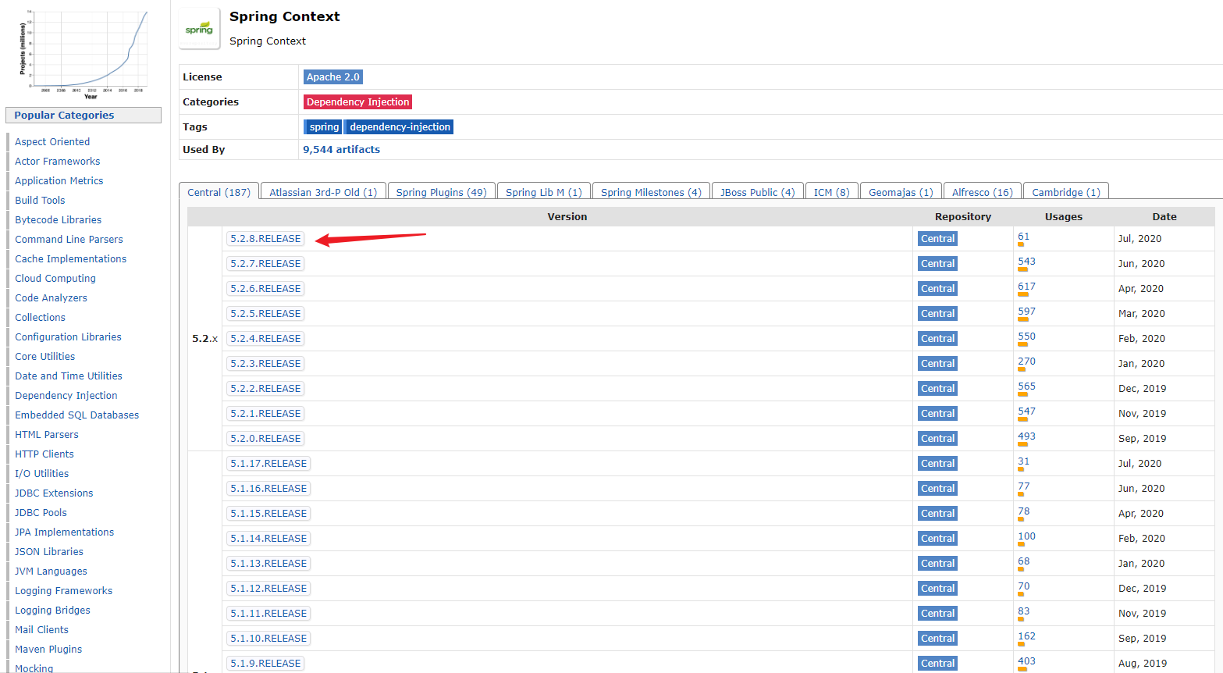Switch to the Spring Plugins (49) tab

[x=441, y=192]
